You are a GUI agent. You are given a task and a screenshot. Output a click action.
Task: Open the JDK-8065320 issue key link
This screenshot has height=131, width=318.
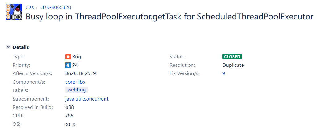(x=56, y=7)
